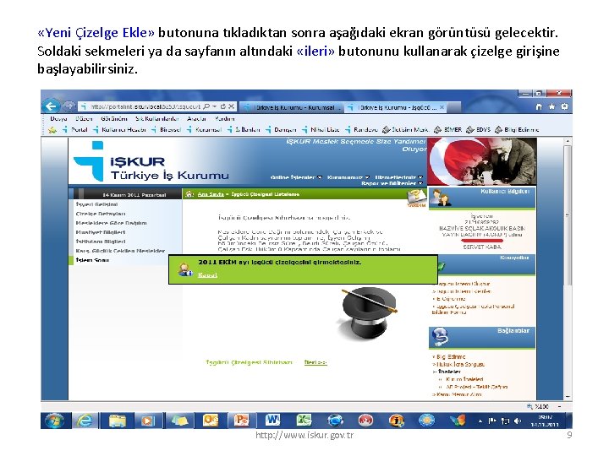Open the Sık Kullanılanlar menu
609x456 pixels.
coord(157,119)
